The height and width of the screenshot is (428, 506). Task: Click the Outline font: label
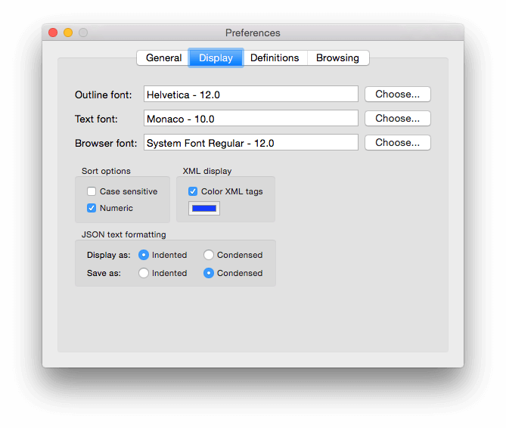pyautogui.click(x=104, y=95)
